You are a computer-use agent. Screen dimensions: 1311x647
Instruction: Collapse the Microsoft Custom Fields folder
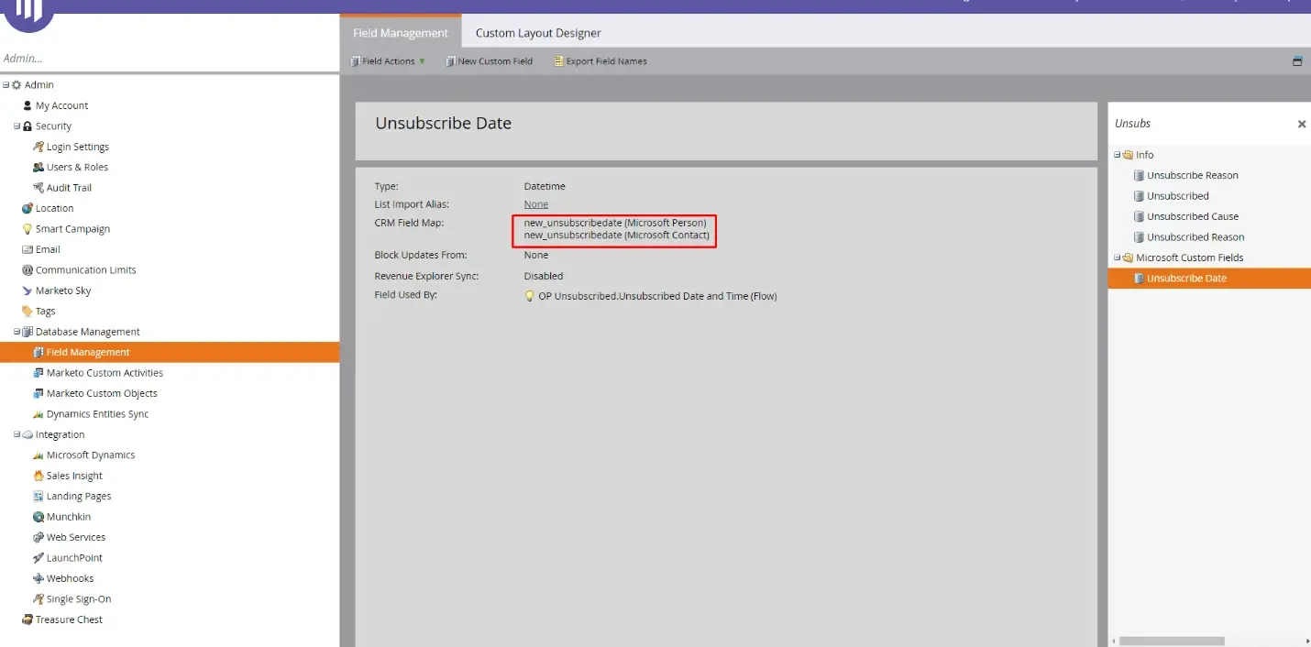(x=1117, y=258)
